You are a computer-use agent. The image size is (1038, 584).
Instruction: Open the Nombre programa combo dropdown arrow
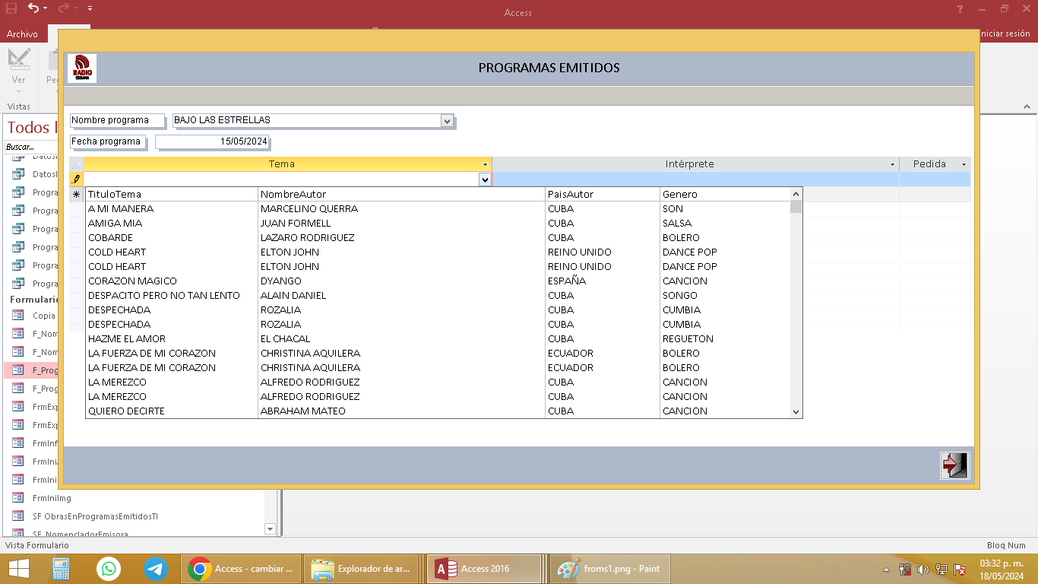click(447, 121)
